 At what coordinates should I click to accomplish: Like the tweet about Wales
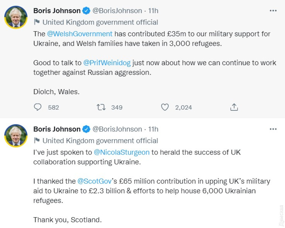pyautogui.click(x=165, y=107)
